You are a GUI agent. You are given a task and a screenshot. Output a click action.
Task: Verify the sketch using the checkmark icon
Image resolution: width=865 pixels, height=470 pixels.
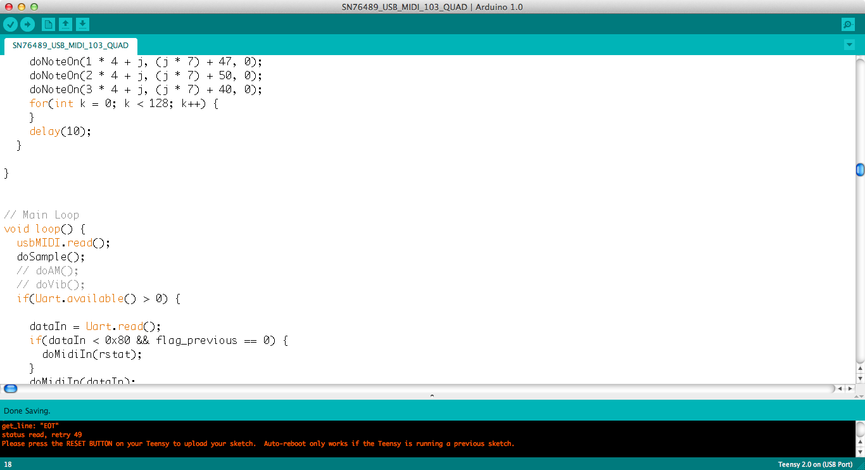(x=10, y=24)
